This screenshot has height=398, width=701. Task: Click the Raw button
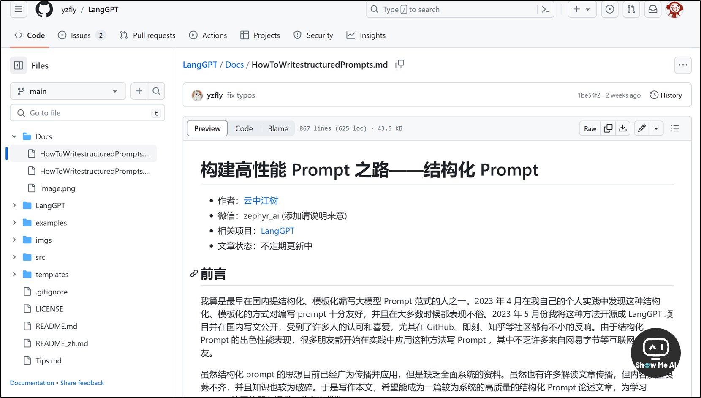coord(590,128)
